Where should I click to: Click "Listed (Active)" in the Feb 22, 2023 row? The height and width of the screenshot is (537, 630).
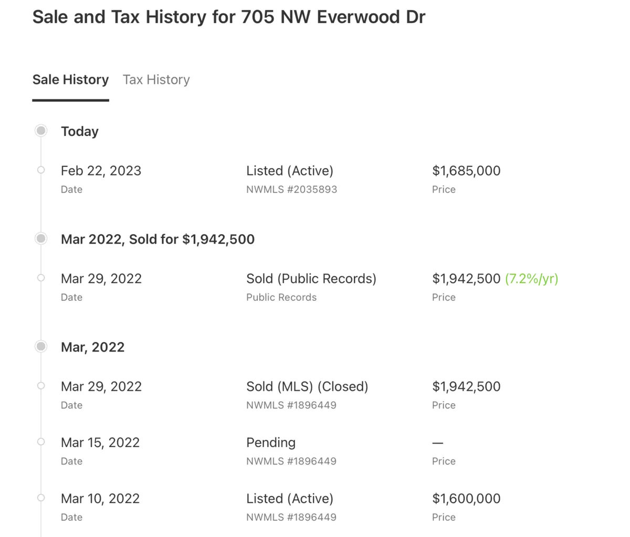290,171
